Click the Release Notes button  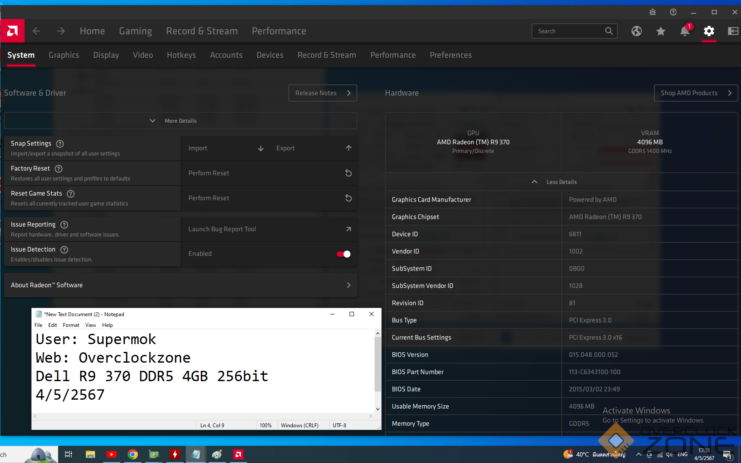click(322, 93)
